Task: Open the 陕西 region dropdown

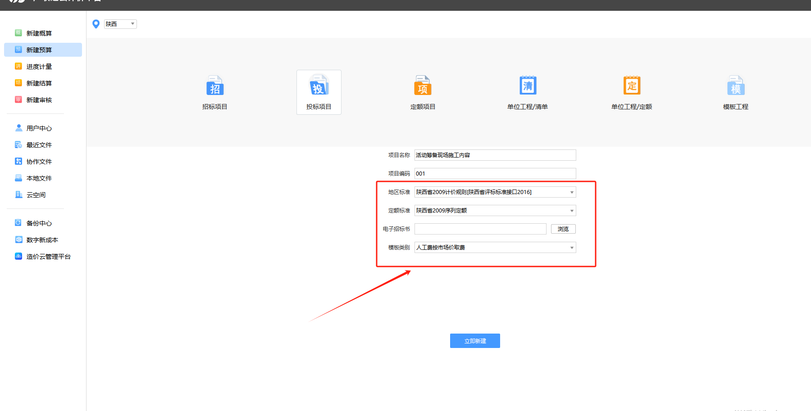Action: [x=120, y=24]
